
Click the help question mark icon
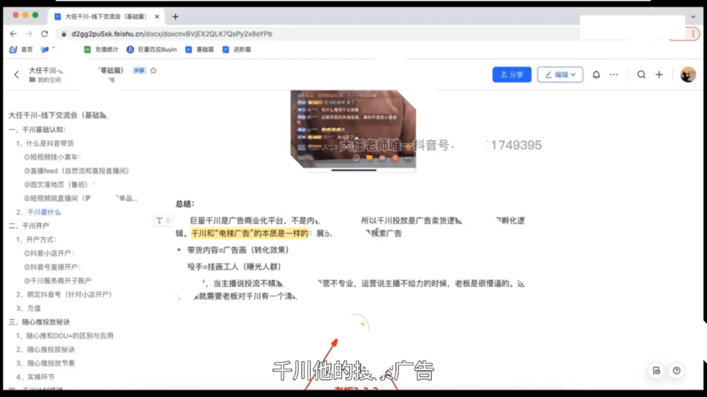[677, 371]
